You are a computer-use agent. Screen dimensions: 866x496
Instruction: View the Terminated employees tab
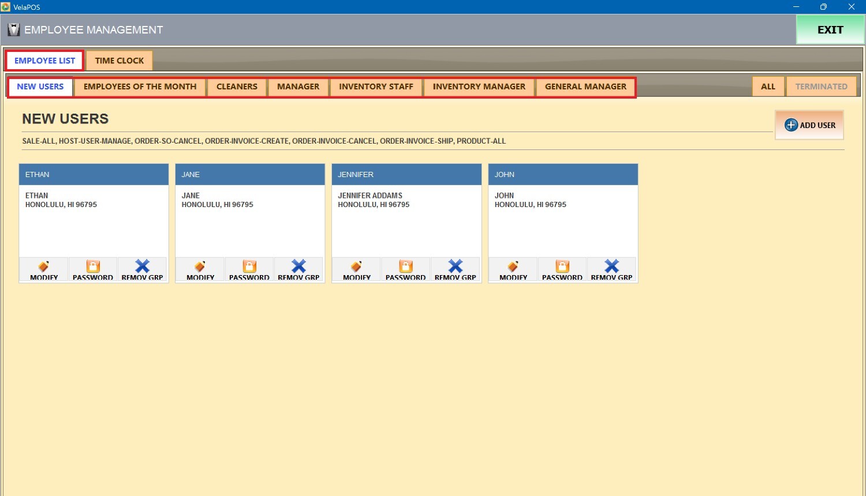[821, 87]
